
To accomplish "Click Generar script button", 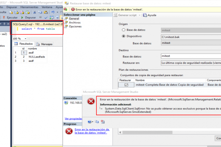I will 125,15.
